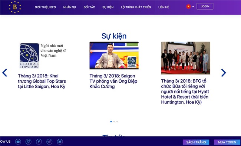Open Khai trương Global Top Stars link

pos(42,81)
